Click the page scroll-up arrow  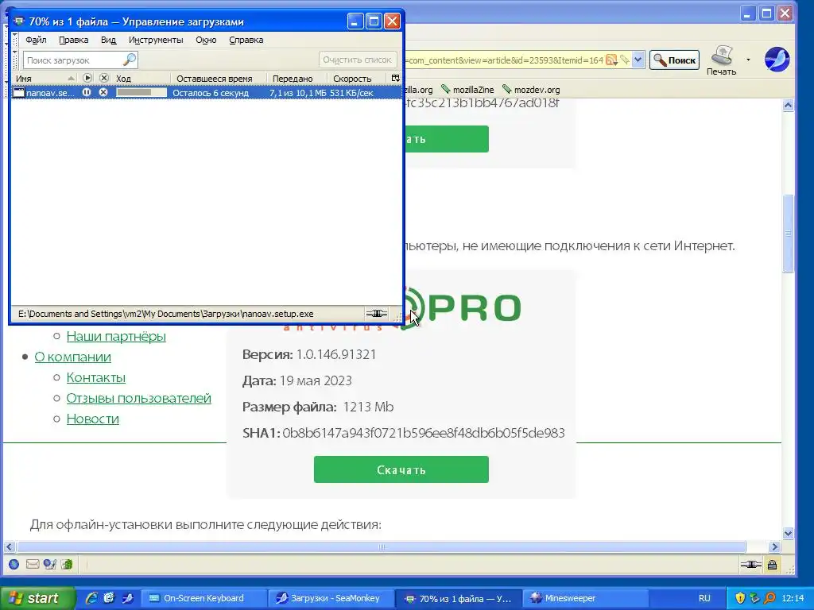pyautogui.click(x=788, y=106)
